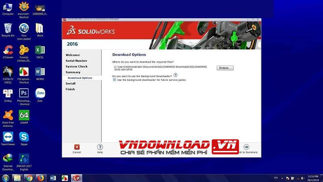This screenshot has height=182, width=323.
Task: Click the Background Downloader question mark icon
Action: tap(175, 75)
